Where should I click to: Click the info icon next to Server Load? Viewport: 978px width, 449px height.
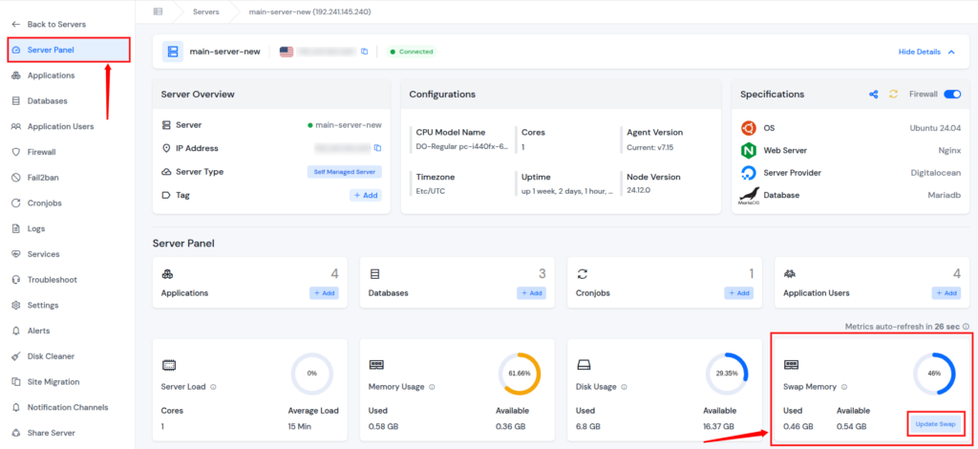pyautogui.click(x=212, y=387)
